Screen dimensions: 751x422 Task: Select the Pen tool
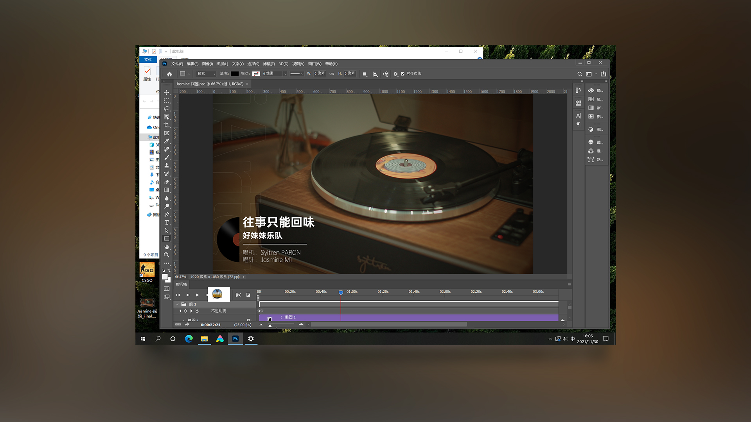point(167,215)
